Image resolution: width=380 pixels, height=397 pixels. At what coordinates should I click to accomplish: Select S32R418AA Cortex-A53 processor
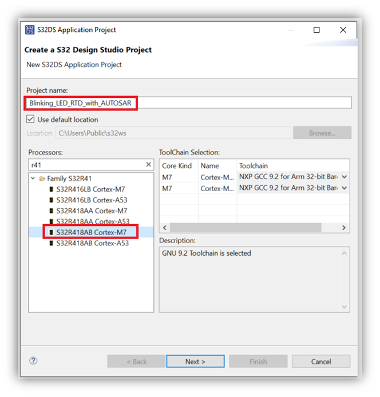(x=92, y=221)
